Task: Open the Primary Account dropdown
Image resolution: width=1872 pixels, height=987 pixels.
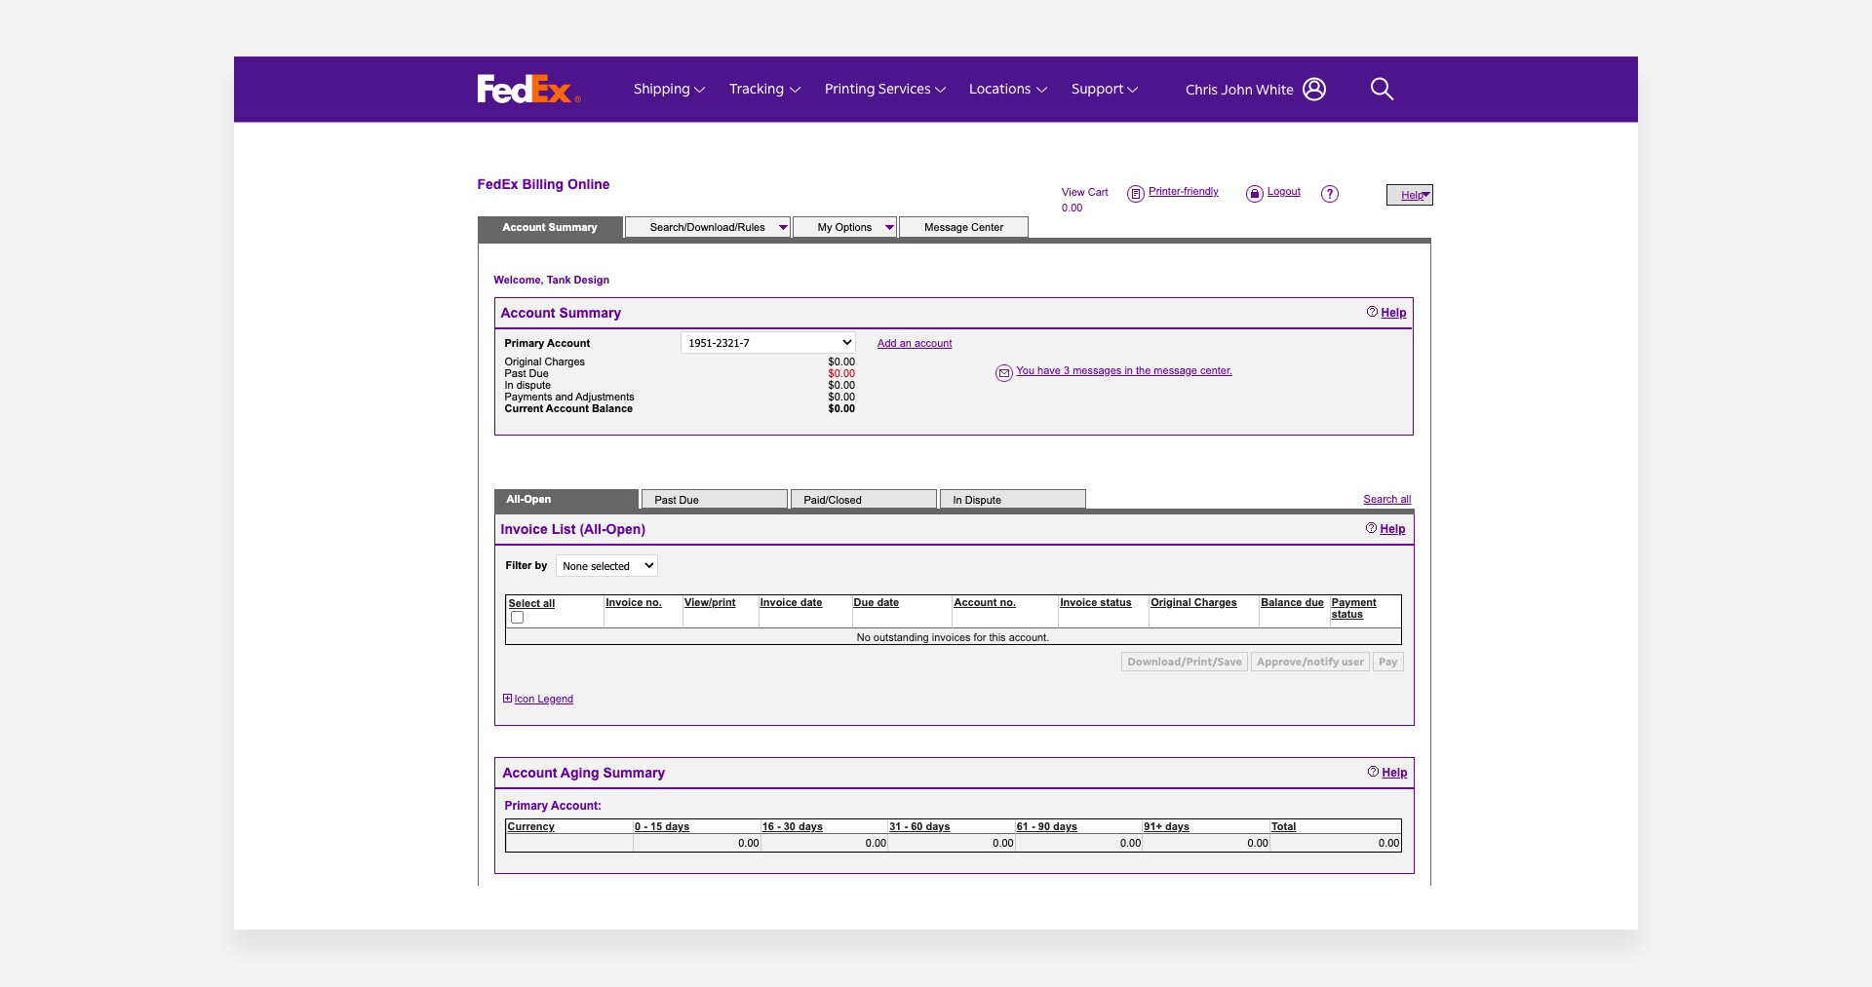Action: click(x=768, y=343)
